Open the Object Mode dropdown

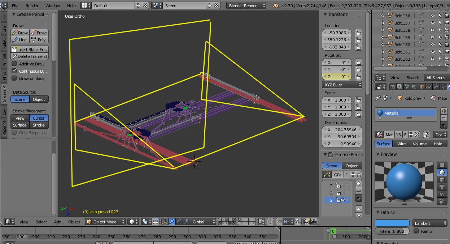pos(105,222)
